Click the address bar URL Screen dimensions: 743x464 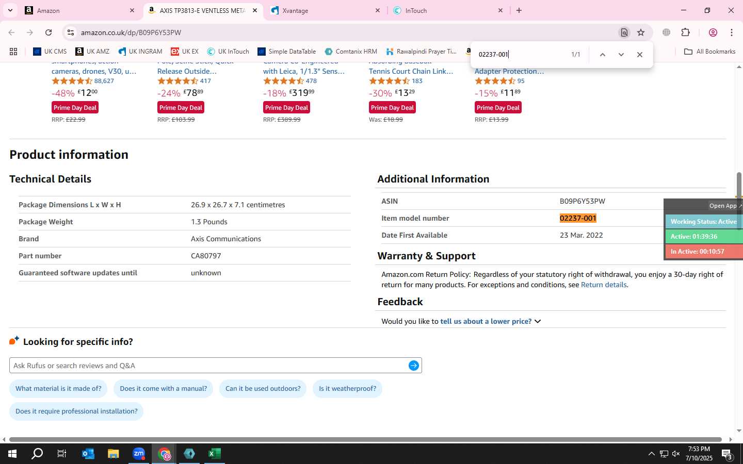coord(131,32)
